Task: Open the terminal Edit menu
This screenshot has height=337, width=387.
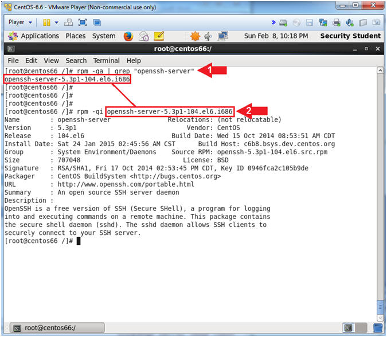Action: (31, 61)
